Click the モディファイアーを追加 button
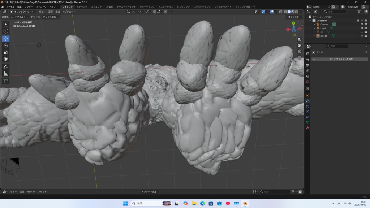The width and height of the screenshot is (370, 208). [341, 59]
